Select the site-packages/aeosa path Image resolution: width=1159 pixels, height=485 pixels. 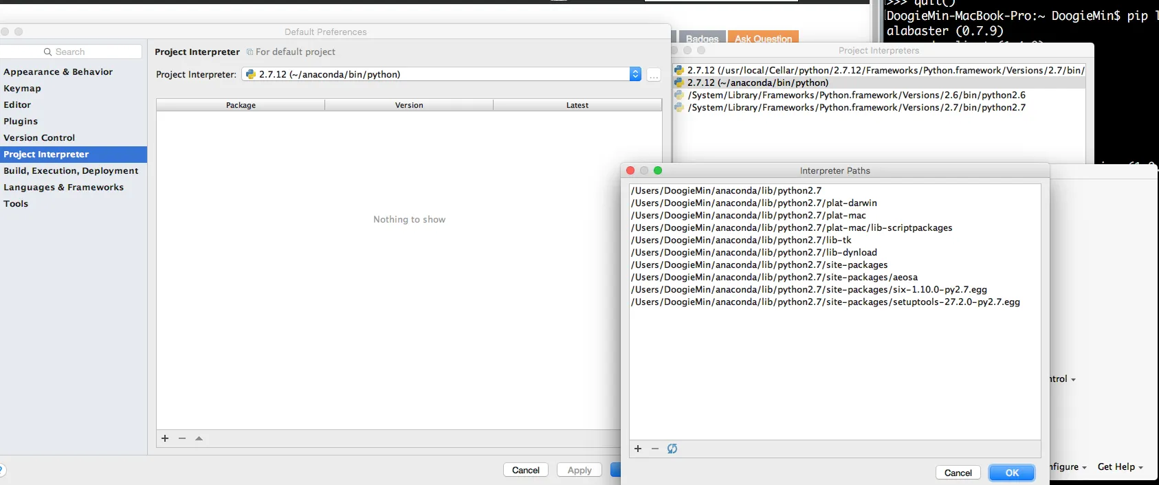pos(835,277)
